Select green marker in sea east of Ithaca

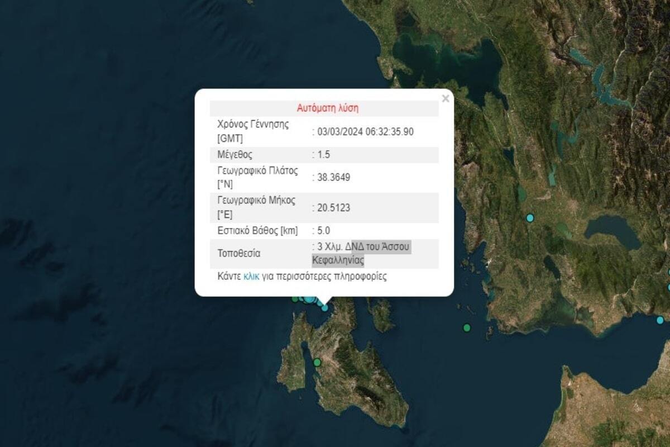(x=467, y=327)
